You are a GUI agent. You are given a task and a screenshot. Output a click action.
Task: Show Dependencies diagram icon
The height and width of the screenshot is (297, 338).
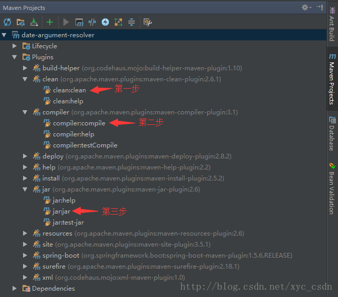[118, 22]
